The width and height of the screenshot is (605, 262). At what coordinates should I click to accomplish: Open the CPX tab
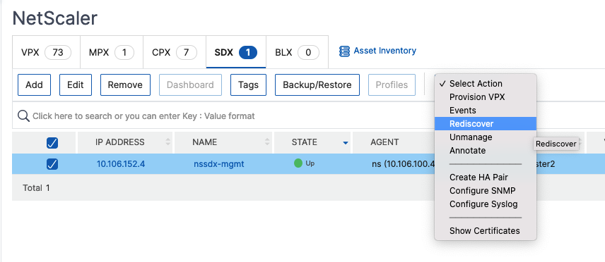(x=175, y=52)
